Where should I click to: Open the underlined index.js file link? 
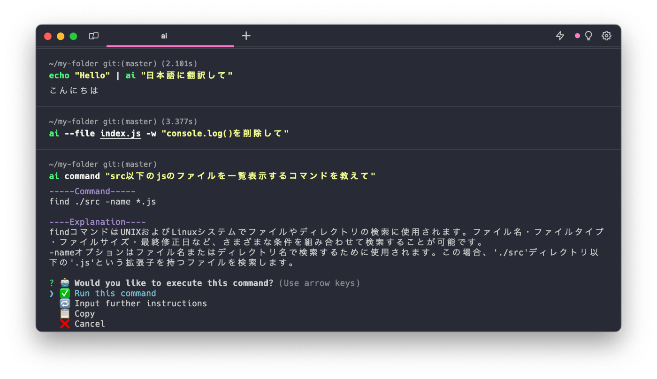pyautogui.click(x=121, y=134)
